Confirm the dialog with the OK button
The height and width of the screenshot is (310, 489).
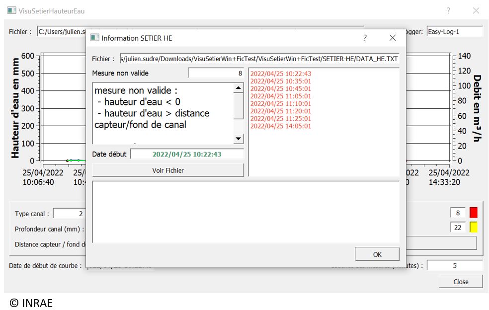tap(377, 254)
